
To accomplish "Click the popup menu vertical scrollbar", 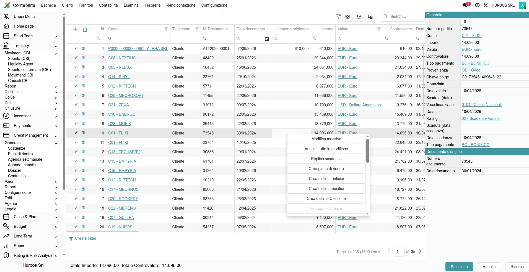I will pyautogui.click(x=367, y=151).
